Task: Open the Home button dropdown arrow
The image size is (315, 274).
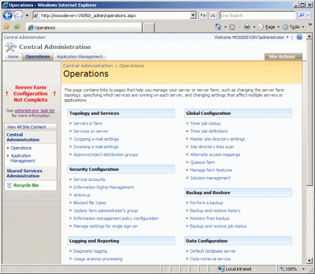Action: tap(226, 27)
